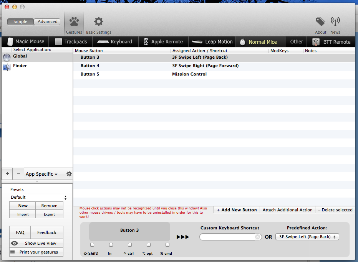Switch to the Leap Motion tab
Screen dimensions: 358x262
click(x=212, y=41)
